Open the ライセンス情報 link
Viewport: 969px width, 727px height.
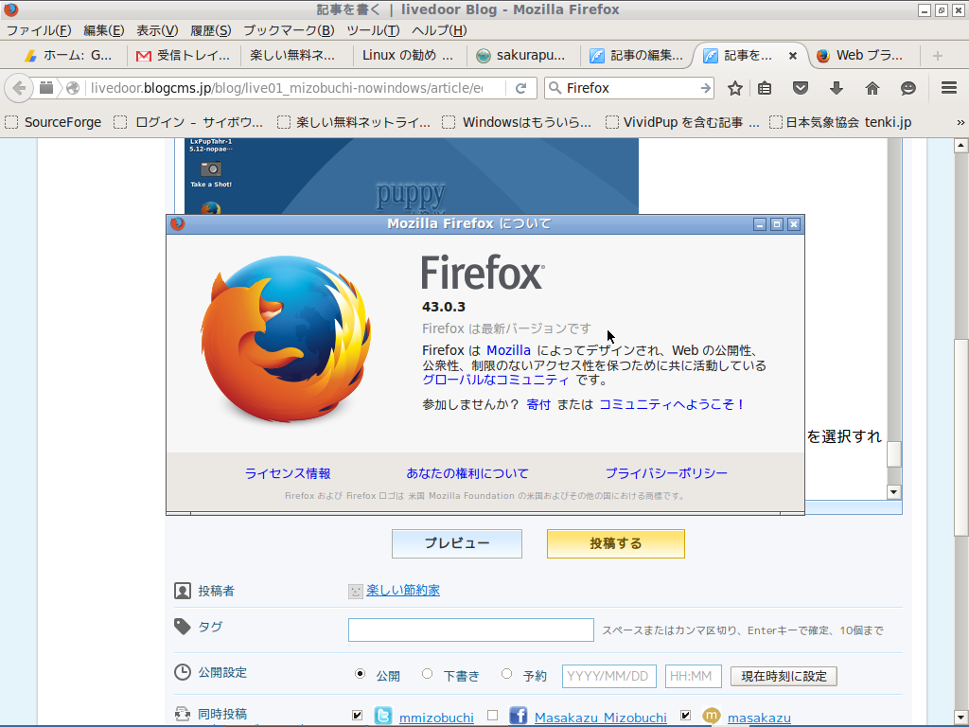coord(288,473)
